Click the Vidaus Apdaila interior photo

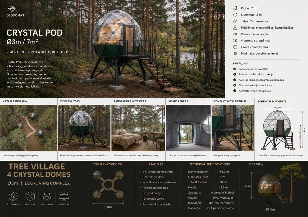click(x=188, y=128)
